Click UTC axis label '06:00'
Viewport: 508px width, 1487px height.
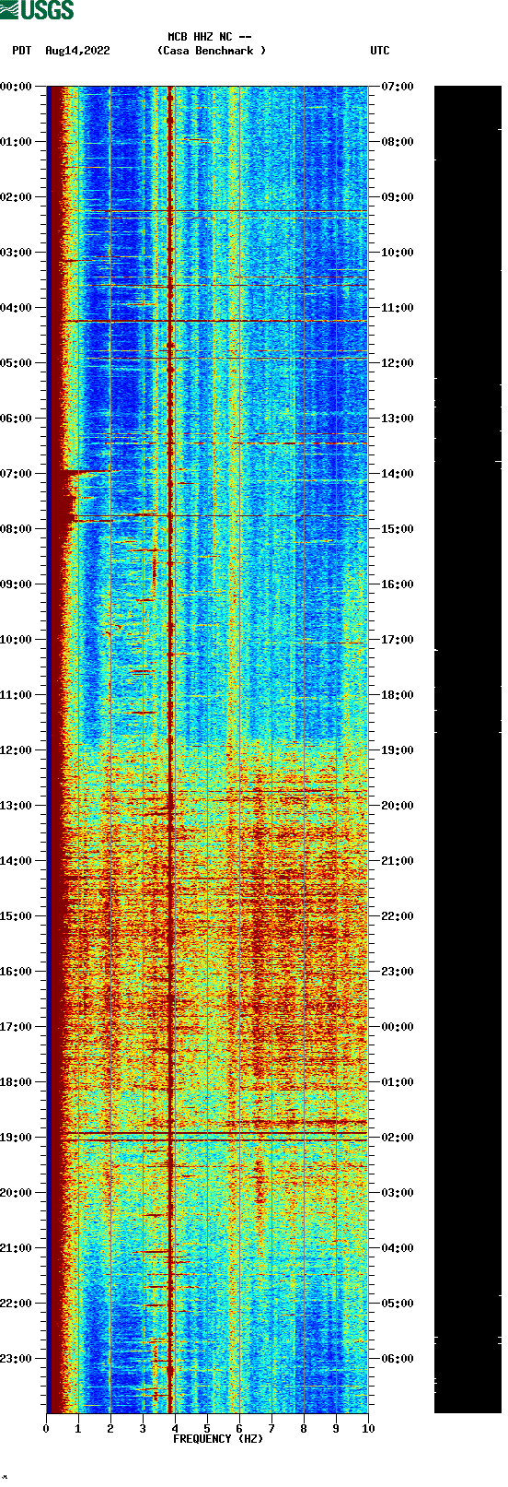(x=398, y=1359)
